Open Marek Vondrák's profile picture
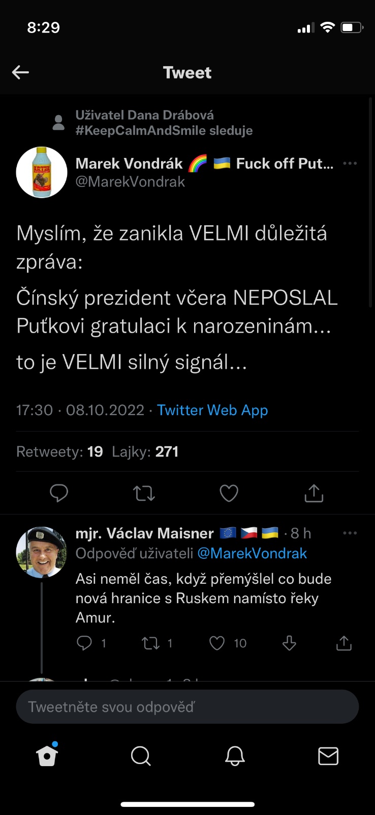 (42, 172)
